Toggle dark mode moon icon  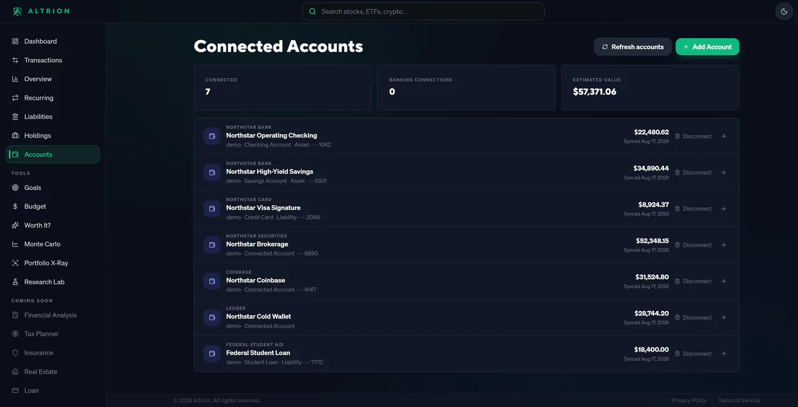[784, 11]
